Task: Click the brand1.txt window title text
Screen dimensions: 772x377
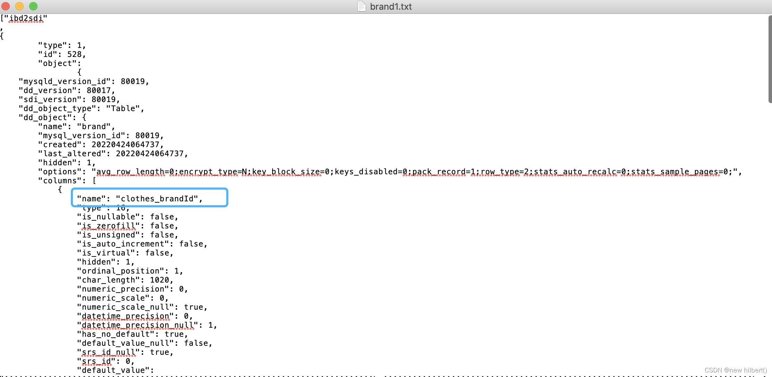Action: [391, 7]
